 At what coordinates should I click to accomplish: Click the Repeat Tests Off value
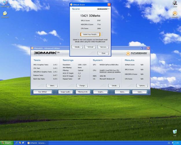click(79, 79)
